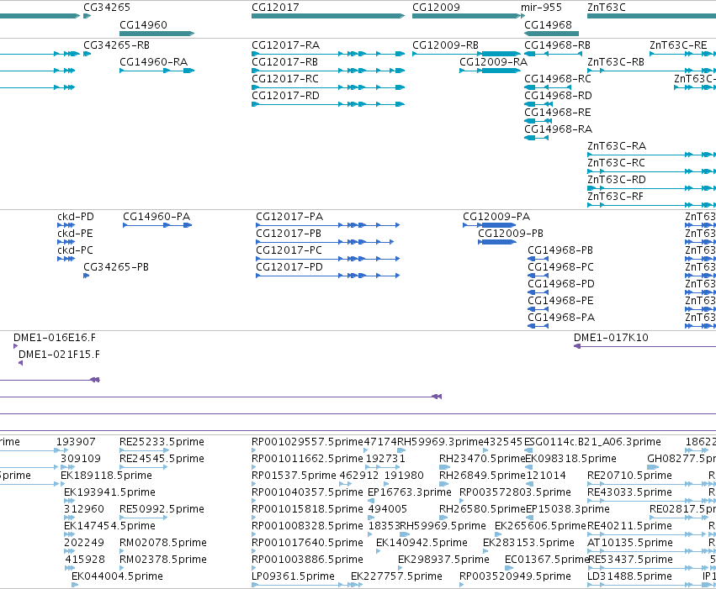Screen dimensions: 716x589
Task: Select EST RE25233.5prime
Action: (x=162, y=442)
